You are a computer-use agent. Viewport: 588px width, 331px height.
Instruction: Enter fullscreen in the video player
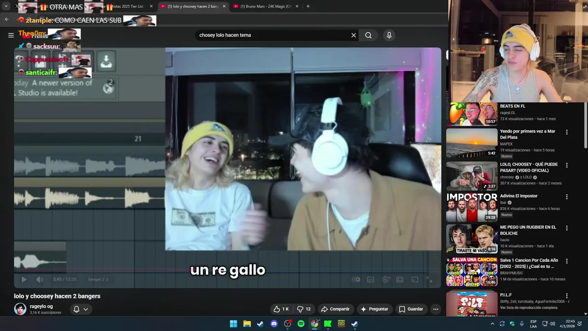tap(429, 279)
